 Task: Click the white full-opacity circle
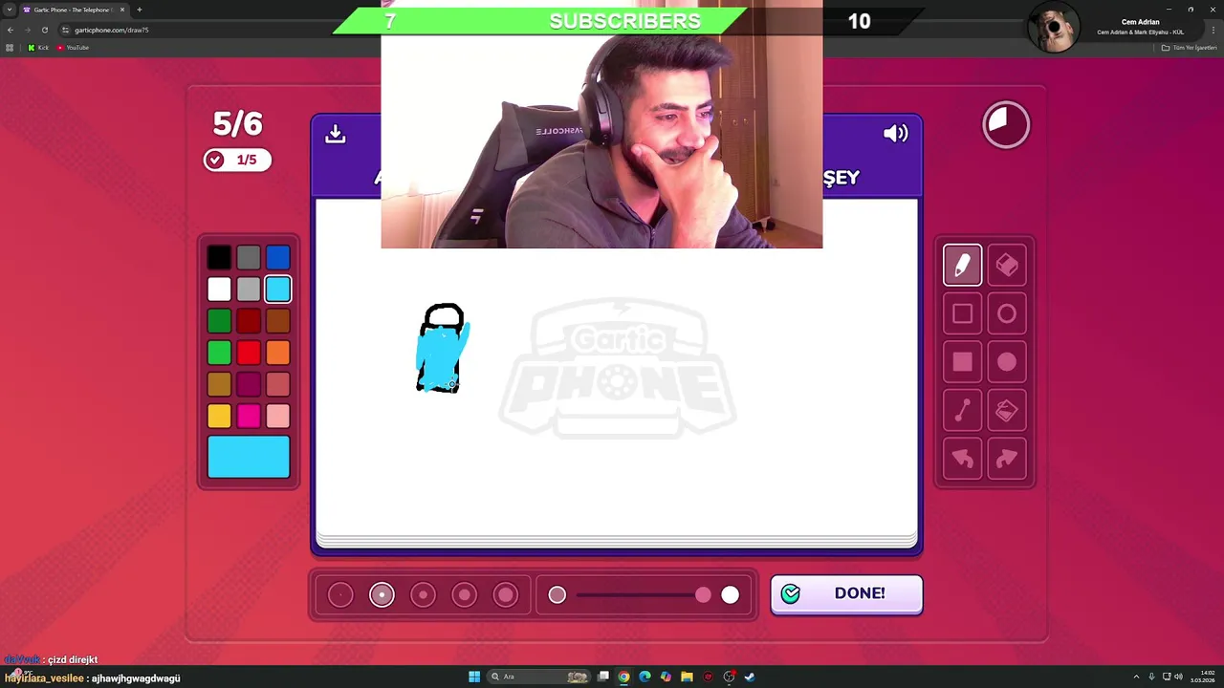730,595
